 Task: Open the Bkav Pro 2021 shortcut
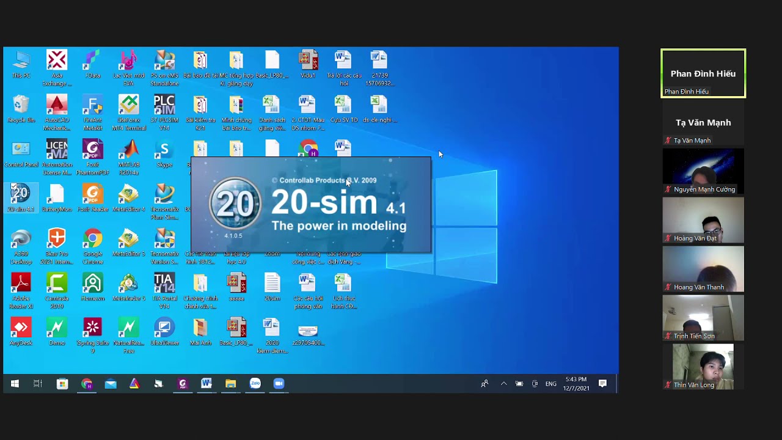pyautogui.click(x=57, y=247)
